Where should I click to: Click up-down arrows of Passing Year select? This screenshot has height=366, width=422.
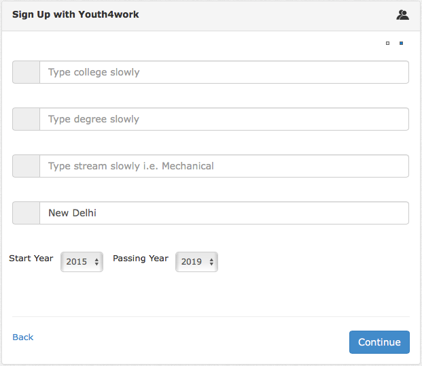[211, 262]
